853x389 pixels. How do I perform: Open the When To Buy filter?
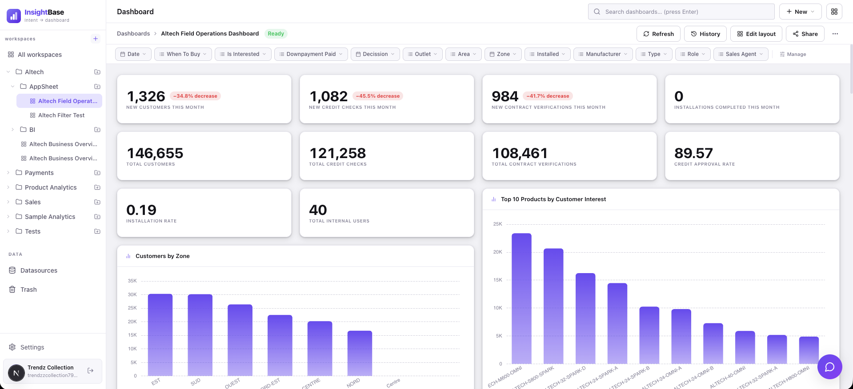[183, 54]
